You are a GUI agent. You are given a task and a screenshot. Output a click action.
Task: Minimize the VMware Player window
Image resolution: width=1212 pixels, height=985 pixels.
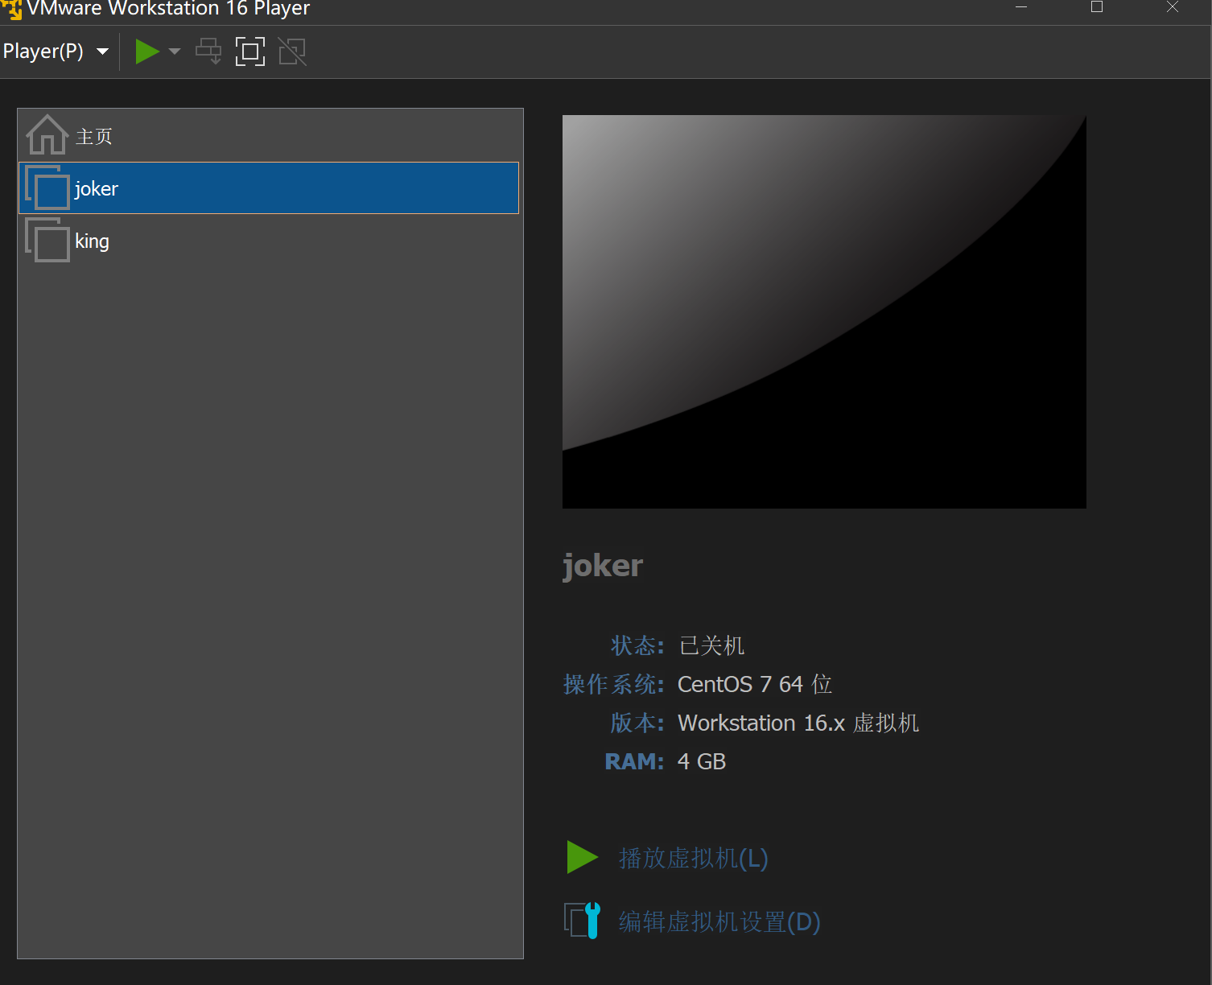click(1021, 7)
